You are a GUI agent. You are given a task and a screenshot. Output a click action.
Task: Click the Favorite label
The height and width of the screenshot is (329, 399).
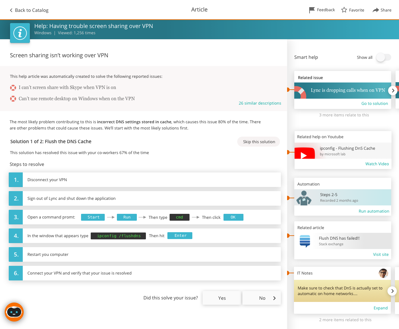point(357,10)
